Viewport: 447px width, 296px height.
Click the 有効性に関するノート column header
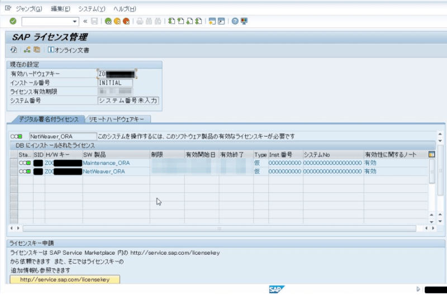tap(396, 154)
